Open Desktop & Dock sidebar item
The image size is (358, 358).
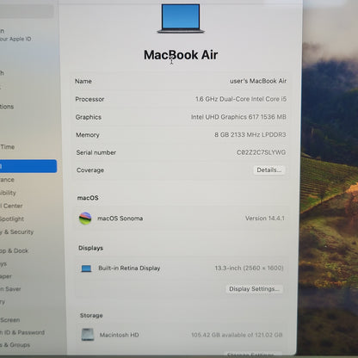pyautogui.click(x=14, y=250)
